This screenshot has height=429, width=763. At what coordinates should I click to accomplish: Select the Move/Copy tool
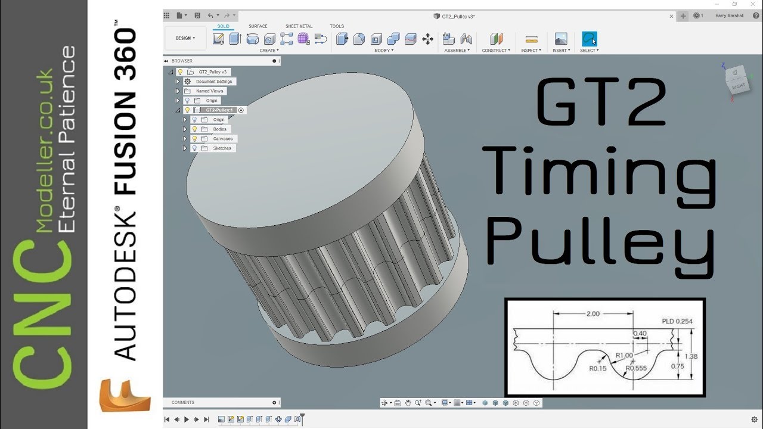pos(427,39)
